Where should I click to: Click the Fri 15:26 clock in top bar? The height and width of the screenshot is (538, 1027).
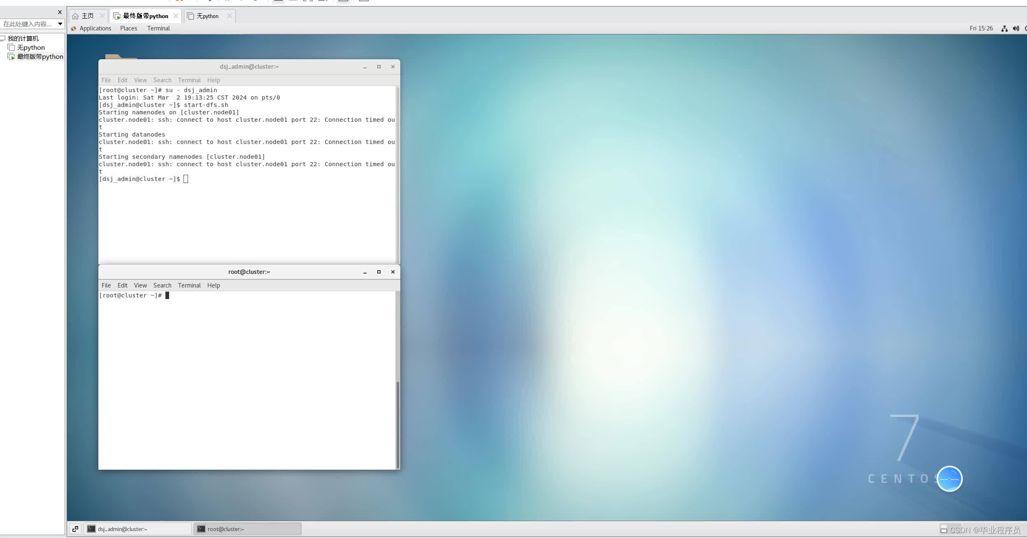[x=981, y=28]
